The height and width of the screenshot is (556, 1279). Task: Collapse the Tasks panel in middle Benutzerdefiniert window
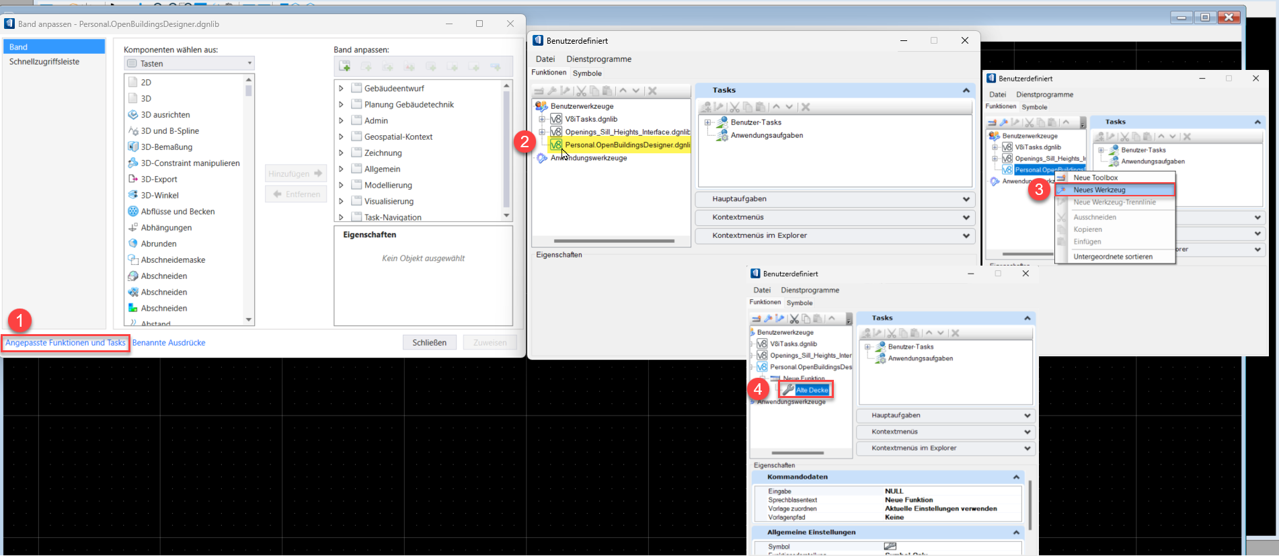coord(966,91)
